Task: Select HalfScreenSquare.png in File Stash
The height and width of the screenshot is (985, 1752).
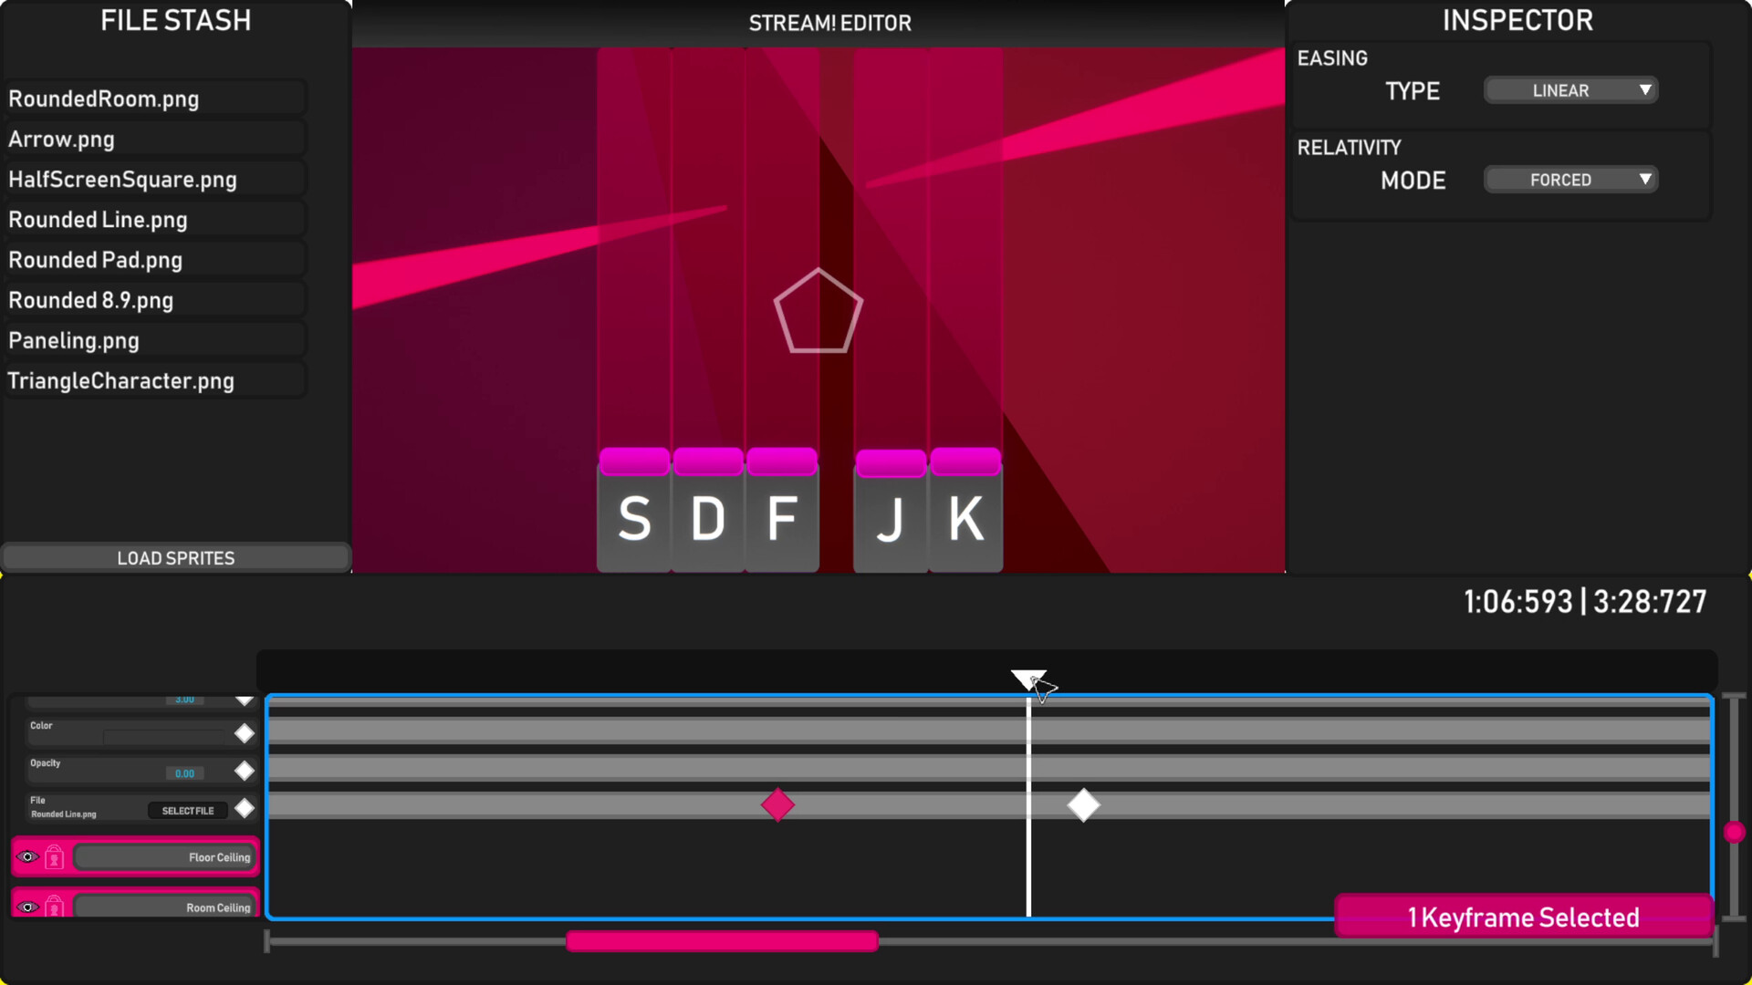Action: tap(153, 179)
